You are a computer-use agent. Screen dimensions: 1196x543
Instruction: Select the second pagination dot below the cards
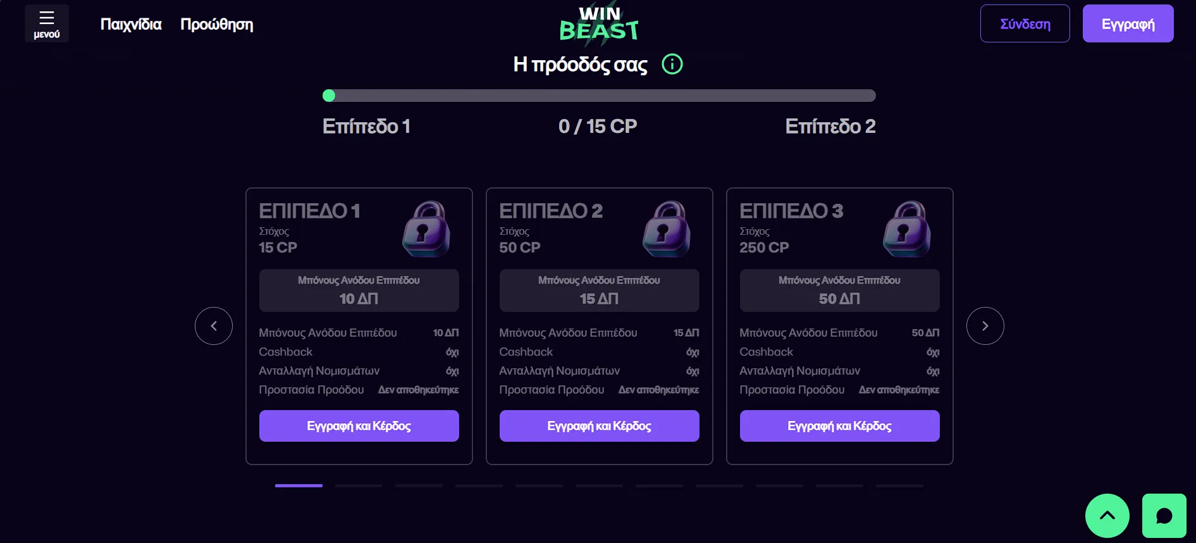click(359, 487)
